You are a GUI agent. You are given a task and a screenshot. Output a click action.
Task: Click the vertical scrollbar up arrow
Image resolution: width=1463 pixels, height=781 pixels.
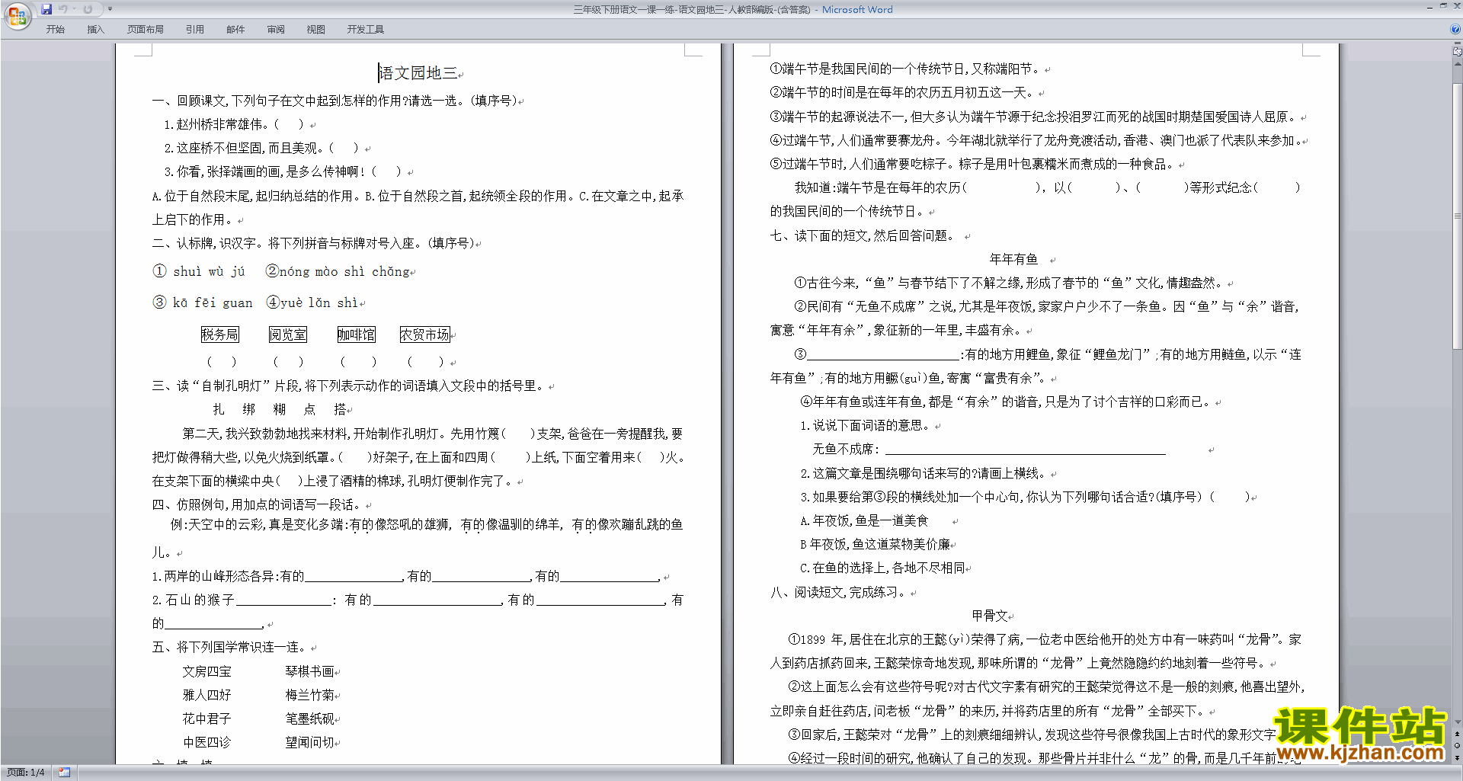pyautogui.click(x=1458, y=64)
